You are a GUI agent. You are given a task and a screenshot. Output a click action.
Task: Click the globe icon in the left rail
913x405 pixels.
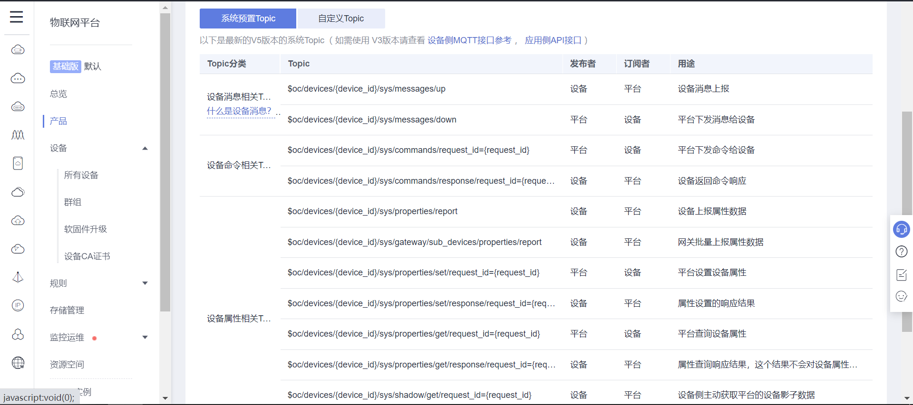pyautogui.click(x=18, y=363)
